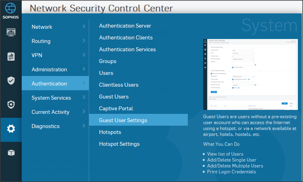Open the gear-in-hexagon configure sidebar icon
The height and width of the screenshot is (182, 303).
[x=11, y=105]
